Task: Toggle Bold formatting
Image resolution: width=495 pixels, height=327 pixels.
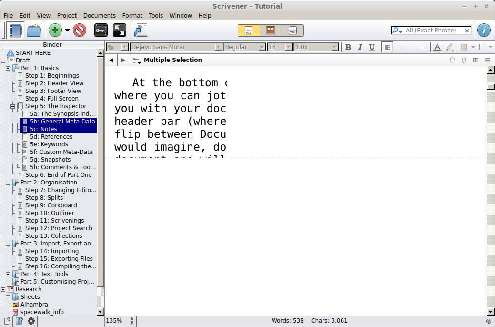Action: click(348, 47)
